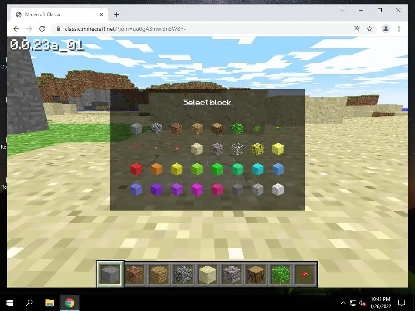
Task: Choose the dirt block in Select block panel
Action: [x=177, y=128]
